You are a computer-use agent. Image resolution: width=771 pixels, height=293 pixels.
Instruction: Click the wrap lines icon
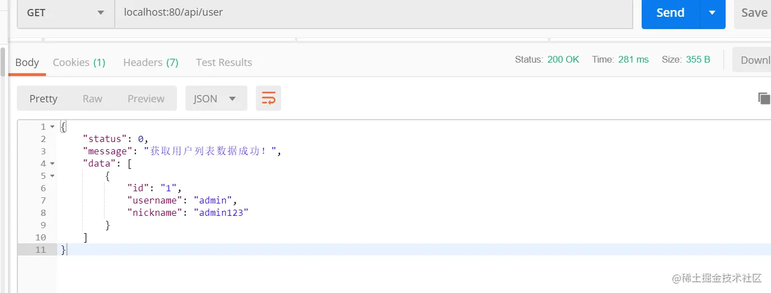click(x=268, y=98)
